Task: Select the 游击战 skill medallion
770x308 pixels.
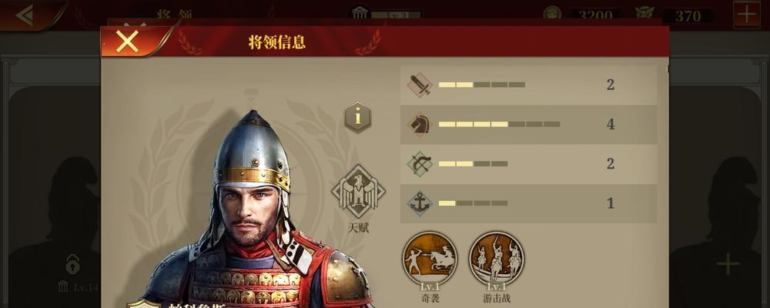Action: click(x=497, y=259)
